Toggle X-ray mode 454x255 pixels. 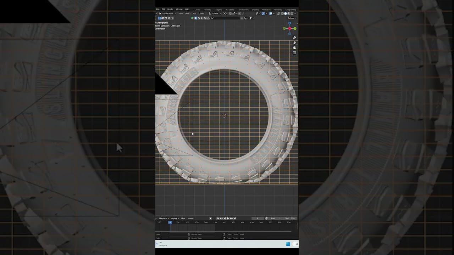pos(278,13)
